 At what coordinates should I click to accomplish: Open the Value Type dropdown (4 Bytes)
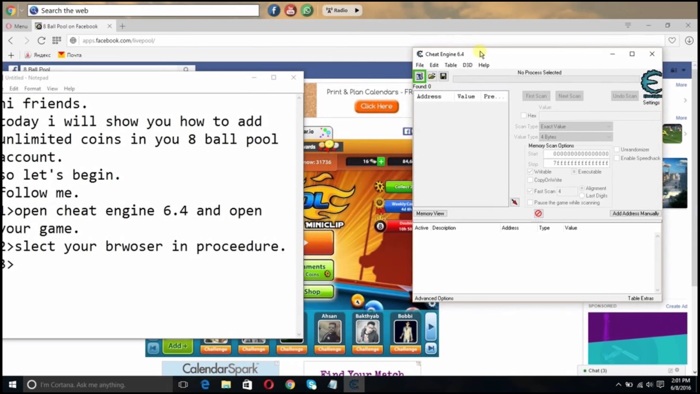pyautogui.click(x=576, y=137)
